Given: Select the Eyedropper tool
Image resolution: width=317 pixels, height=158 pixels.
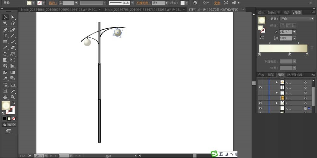Looking at the screenshot, I should [x=5, y=78].
